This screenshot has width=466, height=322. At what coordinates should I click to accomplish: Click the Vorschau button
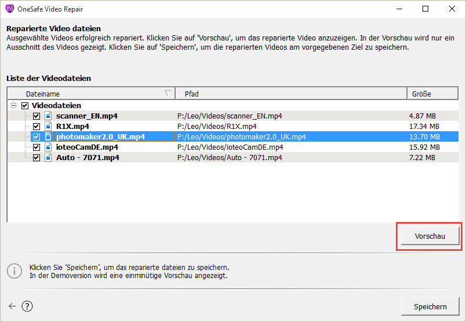click(429, 236)
